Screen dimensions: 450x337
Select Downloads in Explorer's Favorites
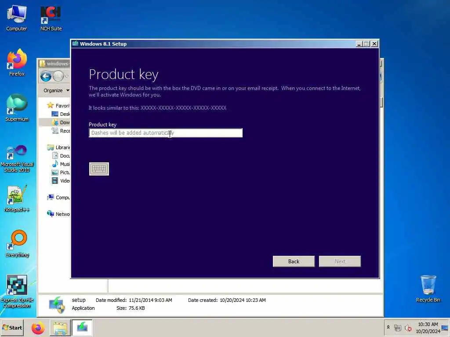point(61,122)
